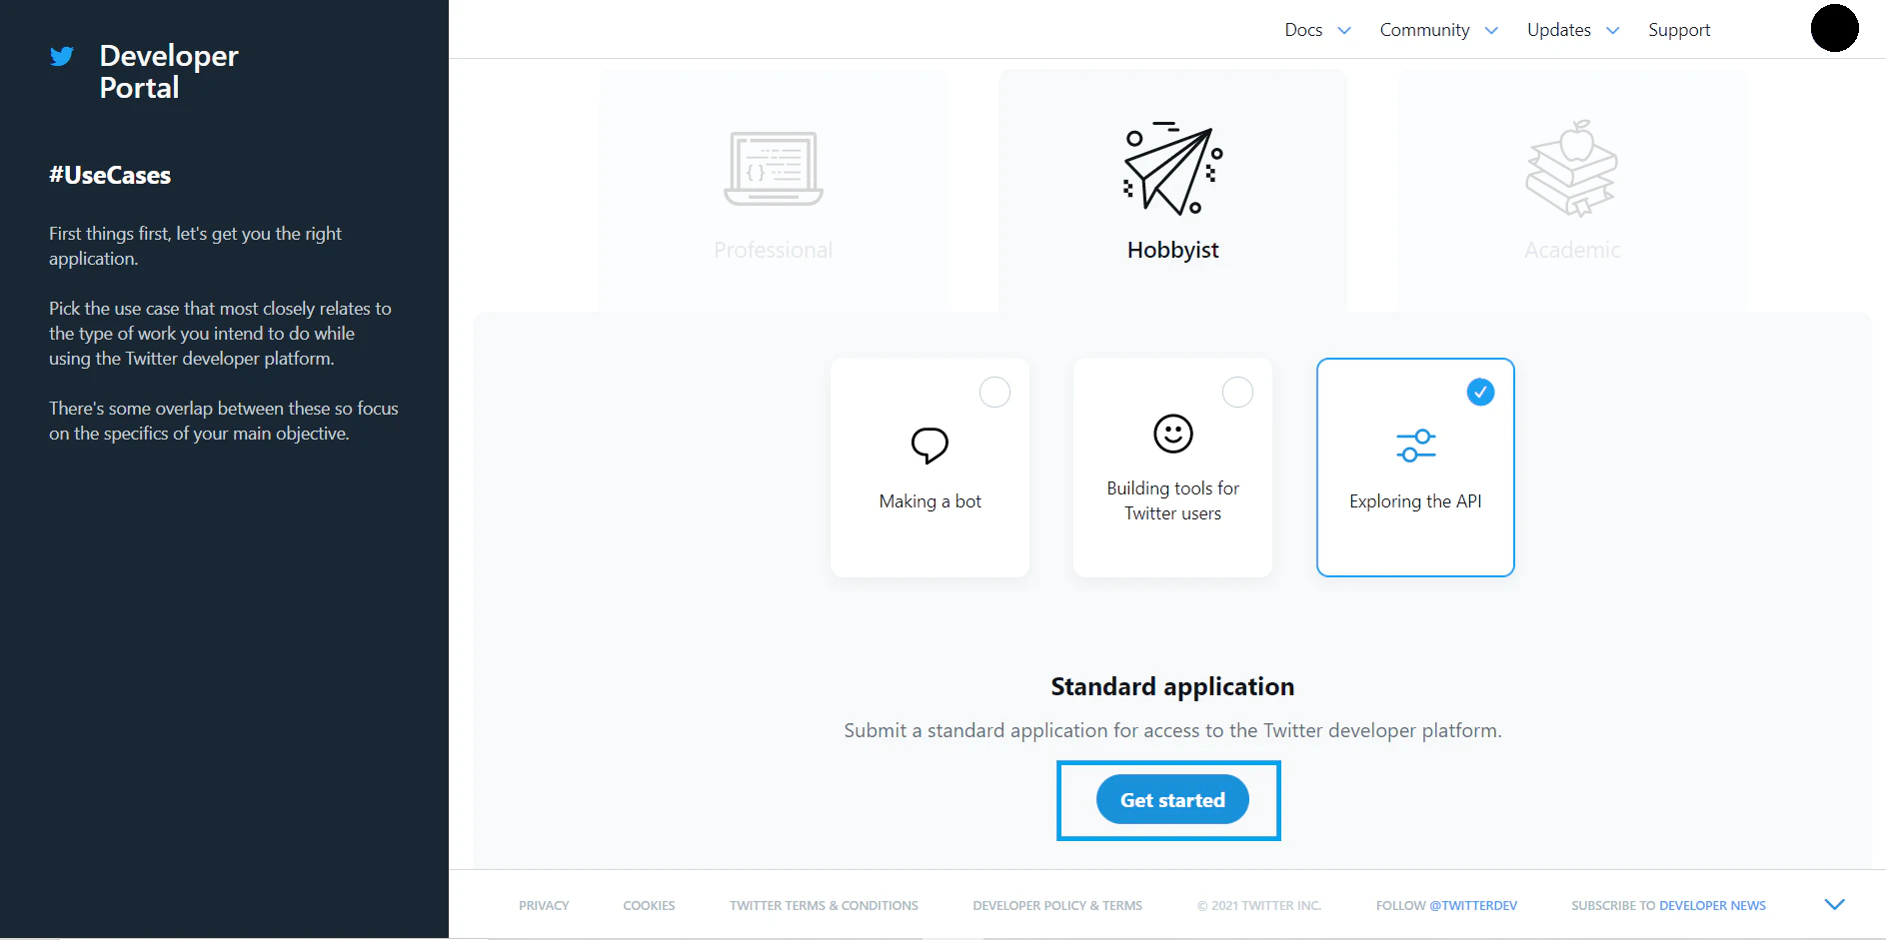The height and width of the screenshot is (940, 1886).
Task: Click the 'Building tools for Twitter users' label
Action: point(1172,500)
